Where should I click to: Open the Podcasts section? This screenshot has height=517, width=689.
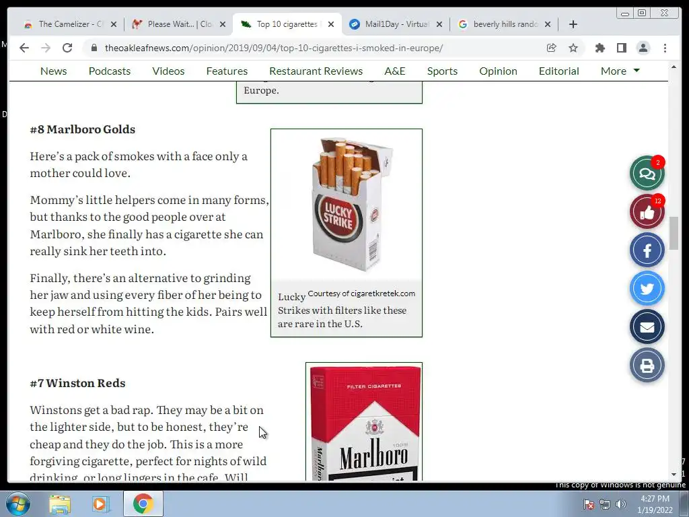110,71
